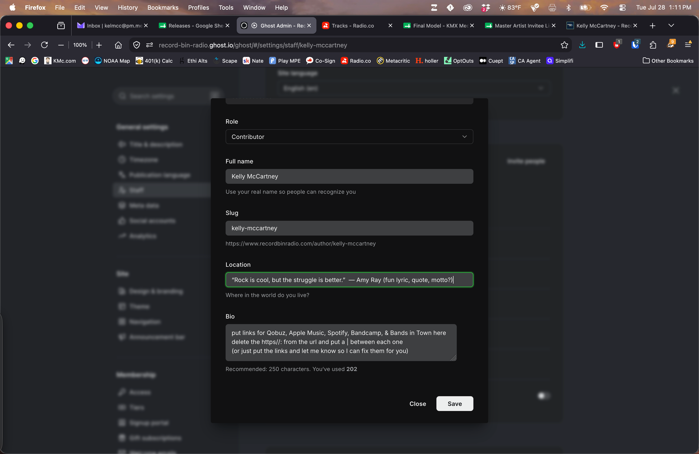The height and width of the screenshot is (454, 699).
Task: Click the Bio textarea resize handle
Action: [x=453, y=358]
